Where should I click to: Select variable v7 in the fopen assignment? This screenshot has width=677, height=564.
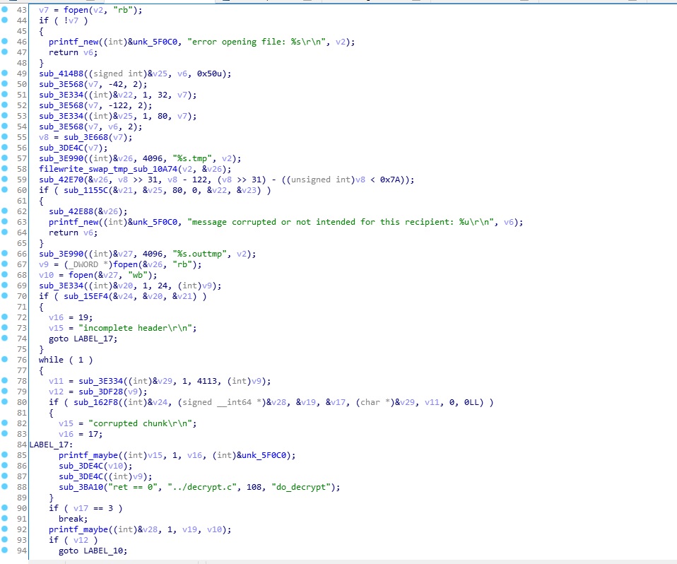click(x=42, y=10)
